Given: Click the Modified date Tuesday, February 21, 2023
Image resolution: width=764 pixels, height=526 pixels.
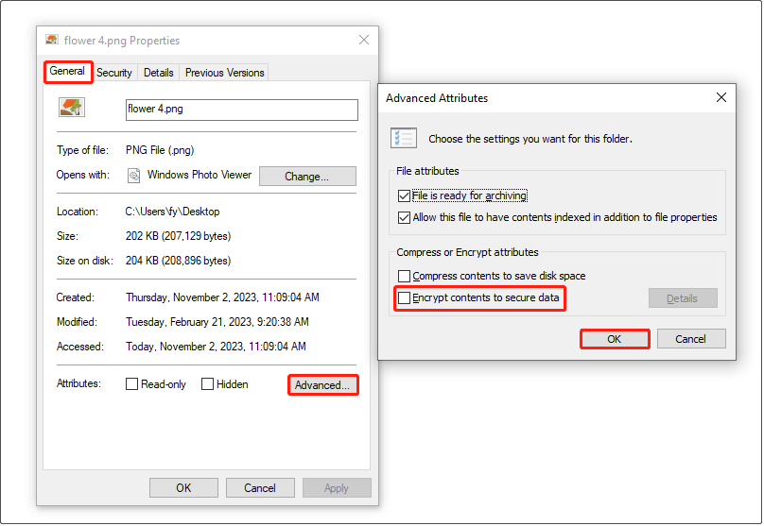Looking at the screenshot, I should [x=217, y=322].
